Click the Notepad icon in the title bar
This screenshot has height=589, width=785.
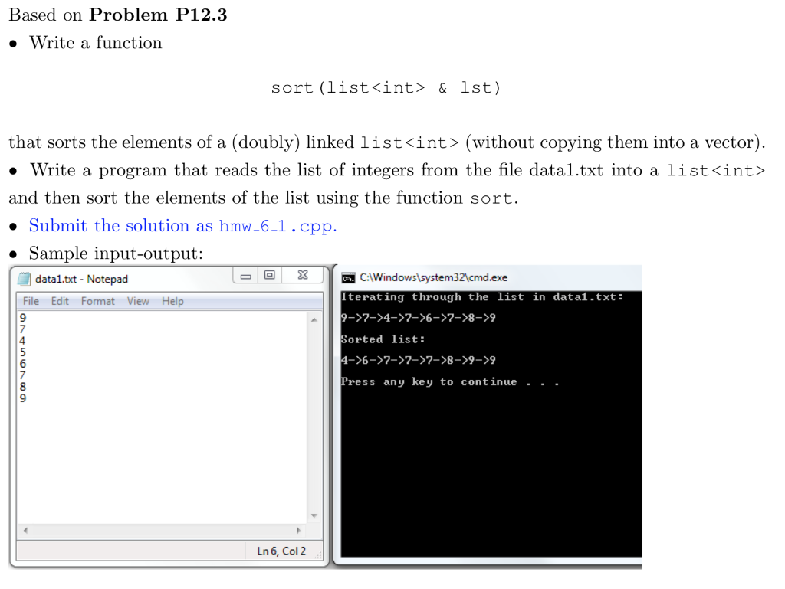23,280
